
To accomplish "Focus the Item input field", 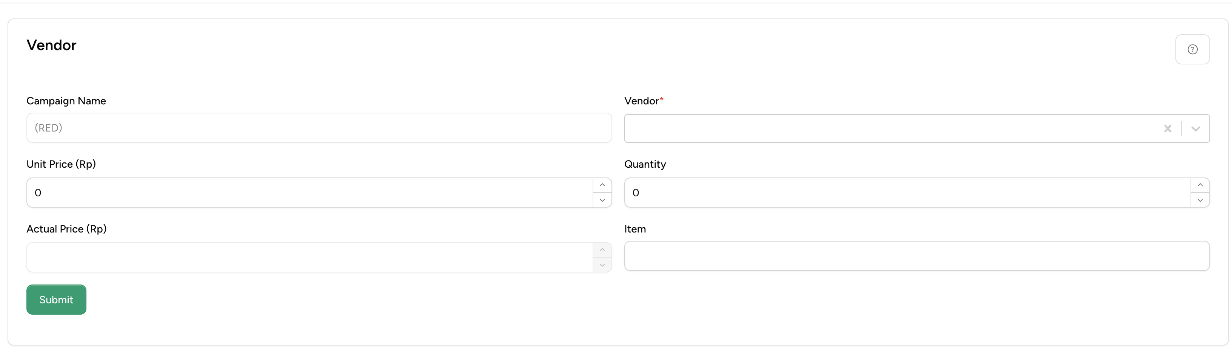I will click(909, 256).
